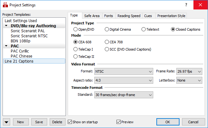
Task: Open the Presentation Style tab
Action: 171,16
